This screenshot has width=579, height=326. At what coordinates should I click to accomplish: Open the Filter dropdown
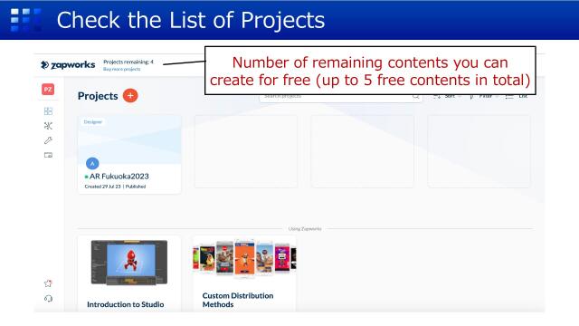(484, 97)
